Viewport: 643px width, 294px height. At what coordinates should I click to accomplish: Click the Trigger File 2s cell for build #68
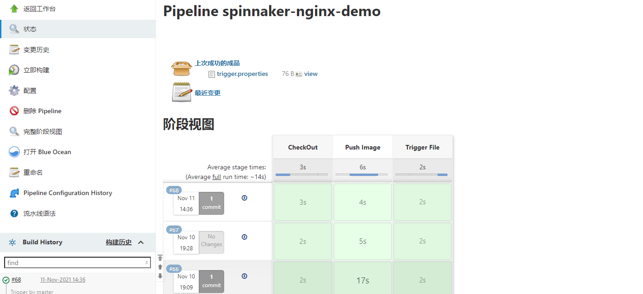[x=423, y=202]
